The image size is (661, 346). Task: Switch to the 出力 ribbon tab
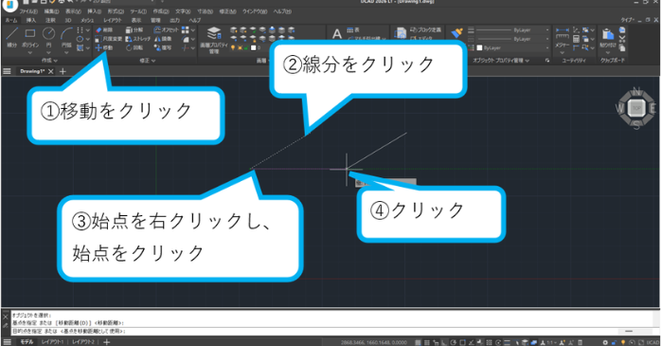point(175,20)
